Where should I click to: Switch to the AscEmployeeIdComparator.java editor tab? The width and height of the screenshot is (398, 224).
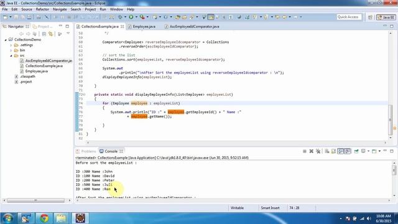(192, 26)
